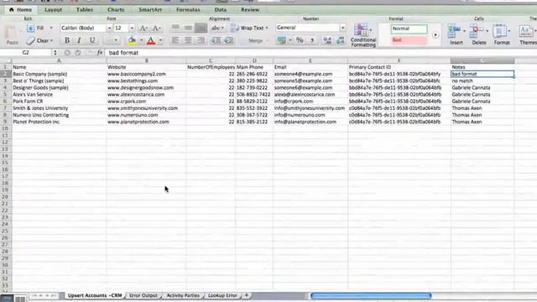Select the Lookup Error sheet tab

[222, 295]
